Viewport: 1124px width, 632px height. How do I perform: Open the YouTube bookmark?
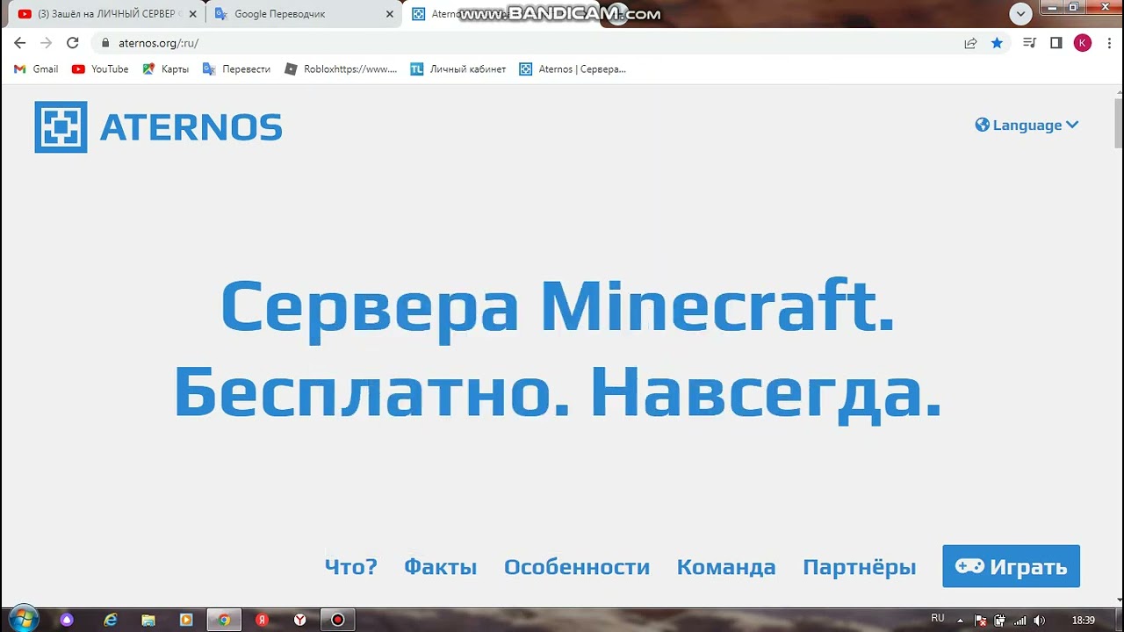tap(100, 69)
